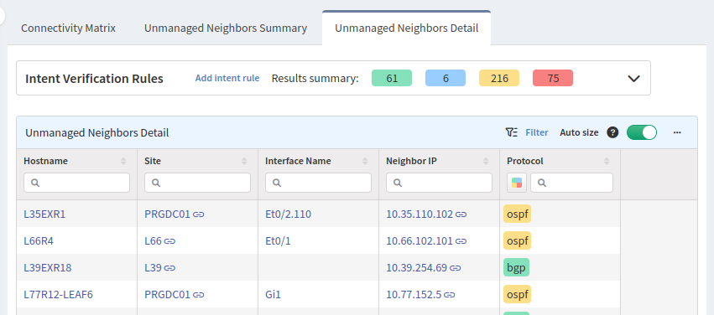
Task: Click the yellow 216 results badge
Action: 499,78
